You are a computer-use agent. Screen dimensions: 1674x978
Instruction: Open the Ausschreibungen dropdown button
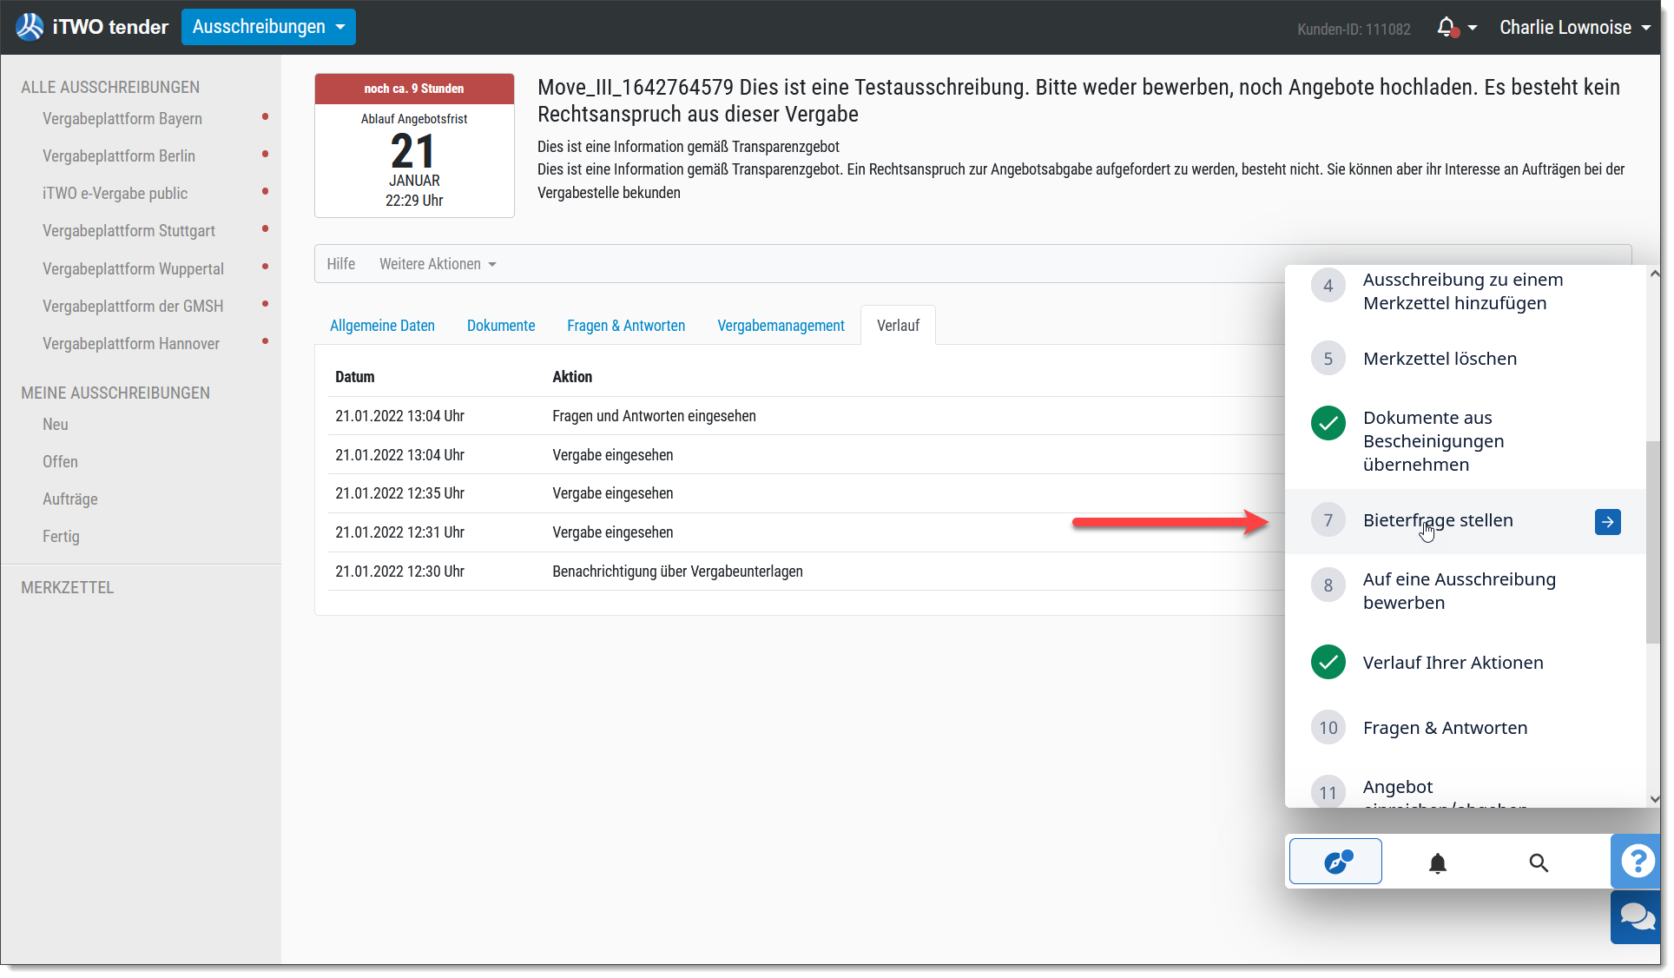[268, 27]
